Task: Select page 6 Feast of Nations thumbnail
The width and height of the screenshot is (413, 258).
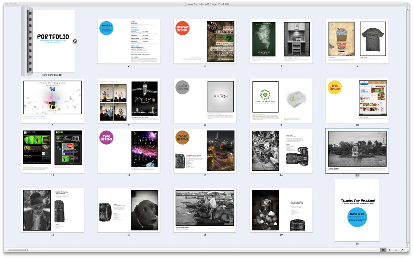Action: 53,100
